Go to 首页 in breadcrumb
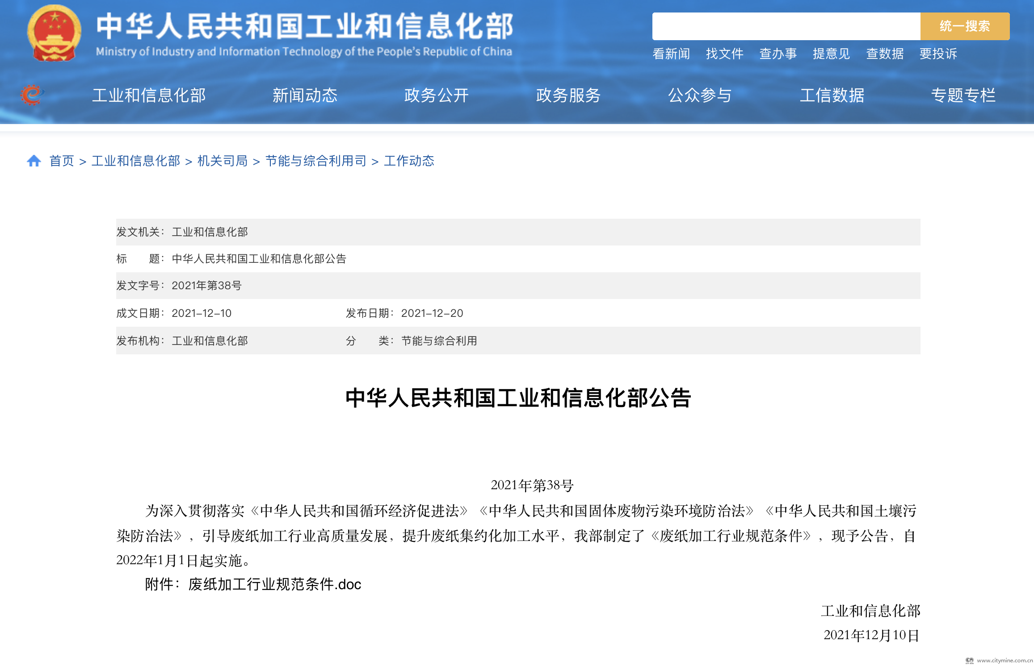 [x=62, y=161]
